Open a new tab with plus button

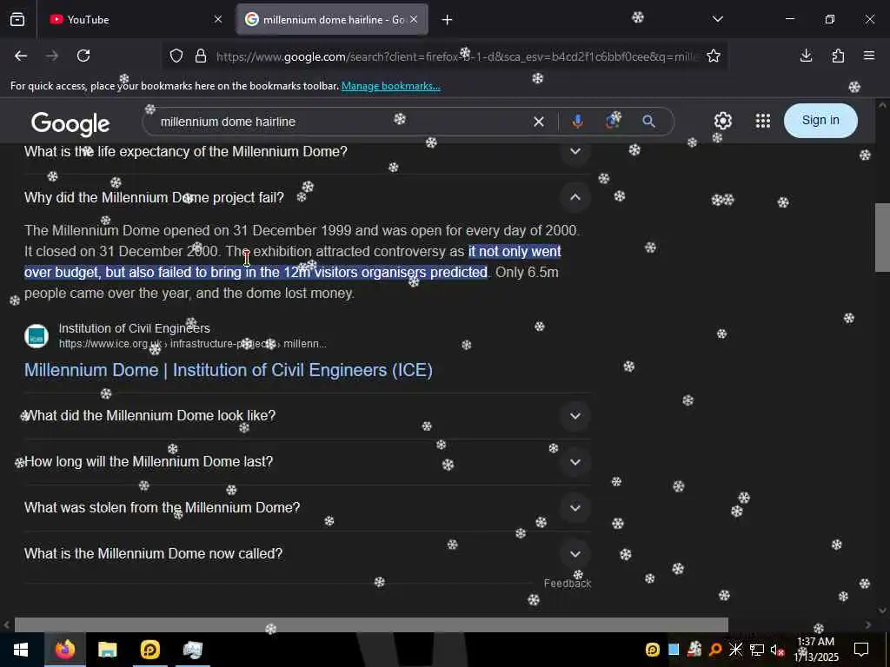(448, 20)
